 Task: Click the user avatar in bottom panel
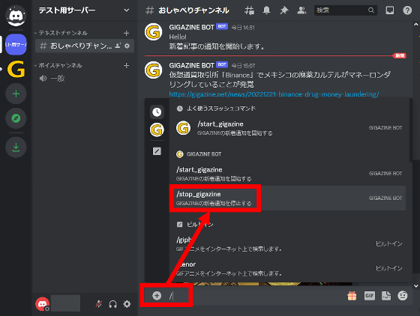42,304
